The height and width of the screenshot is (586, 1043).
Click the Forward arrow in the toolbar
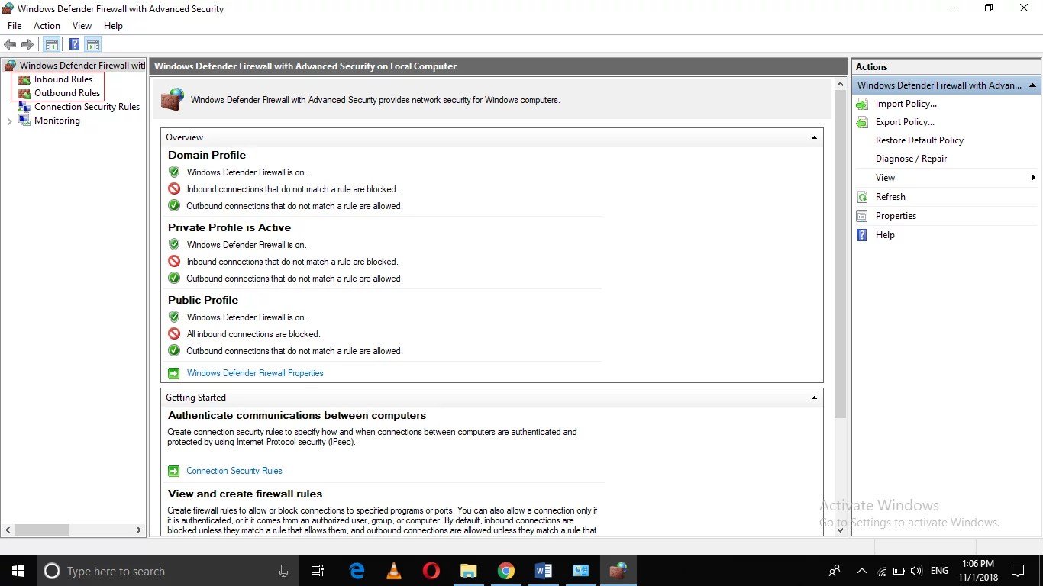27,45
